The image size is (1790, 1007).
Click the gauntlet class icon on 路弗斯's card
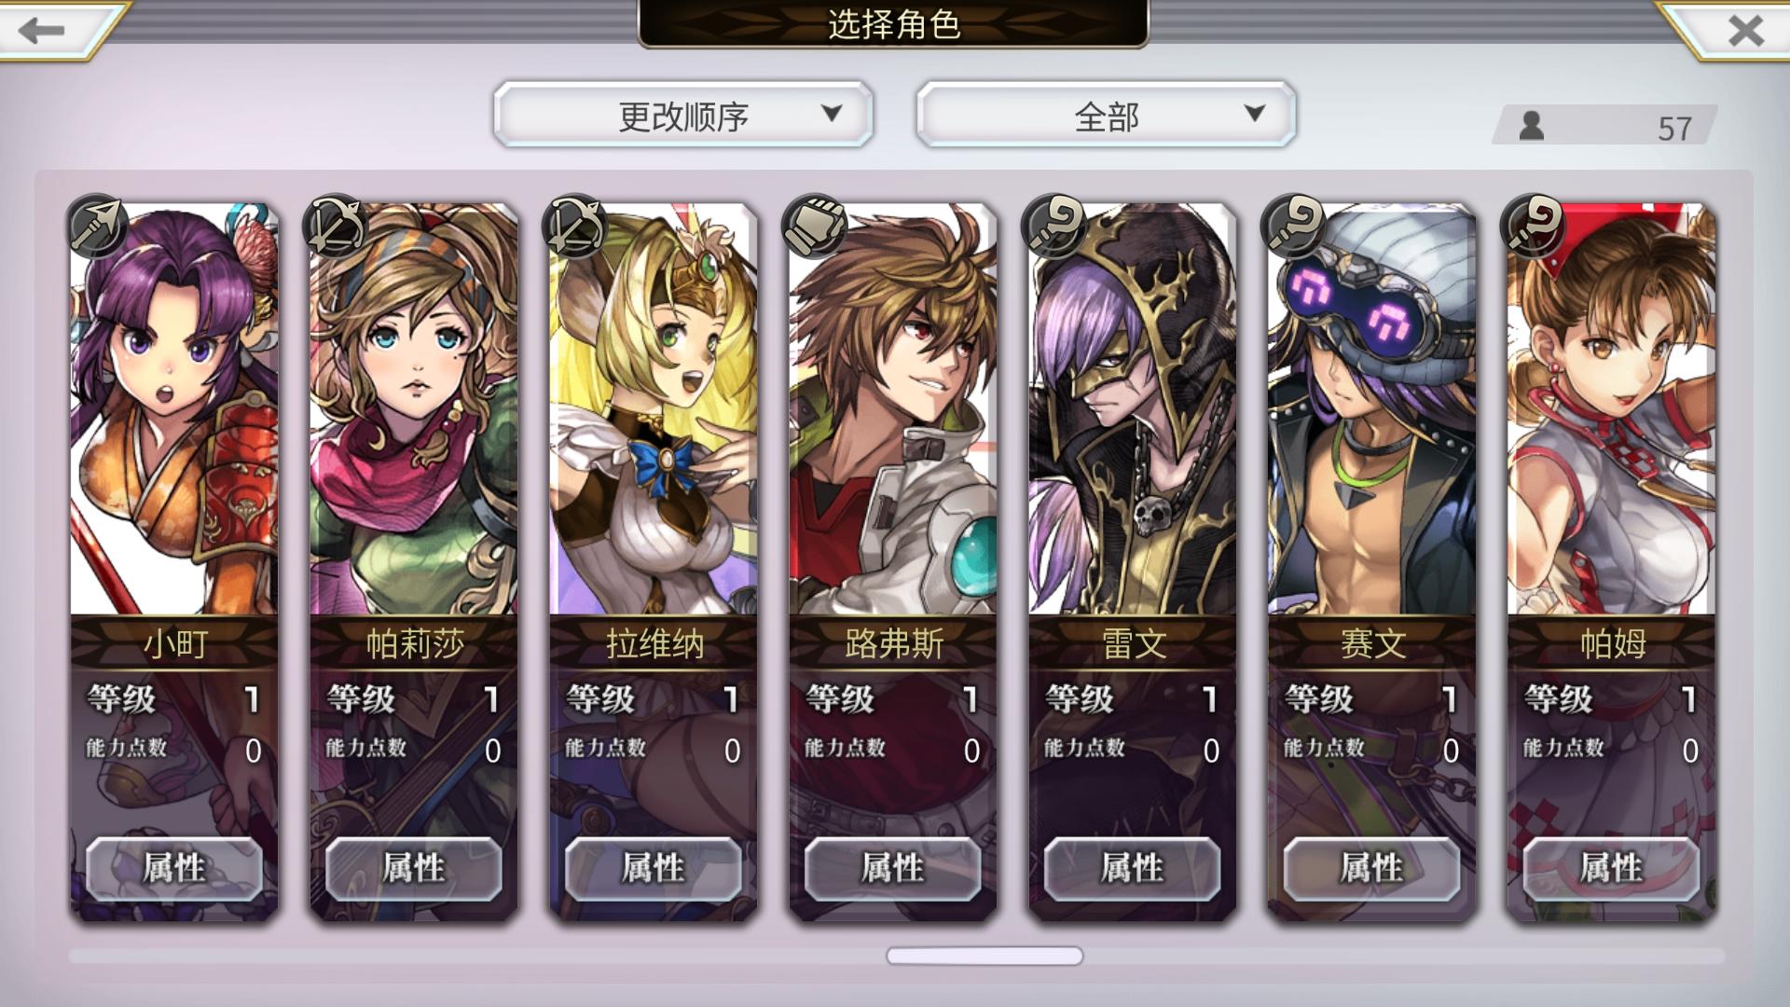[x=816, y=226]
